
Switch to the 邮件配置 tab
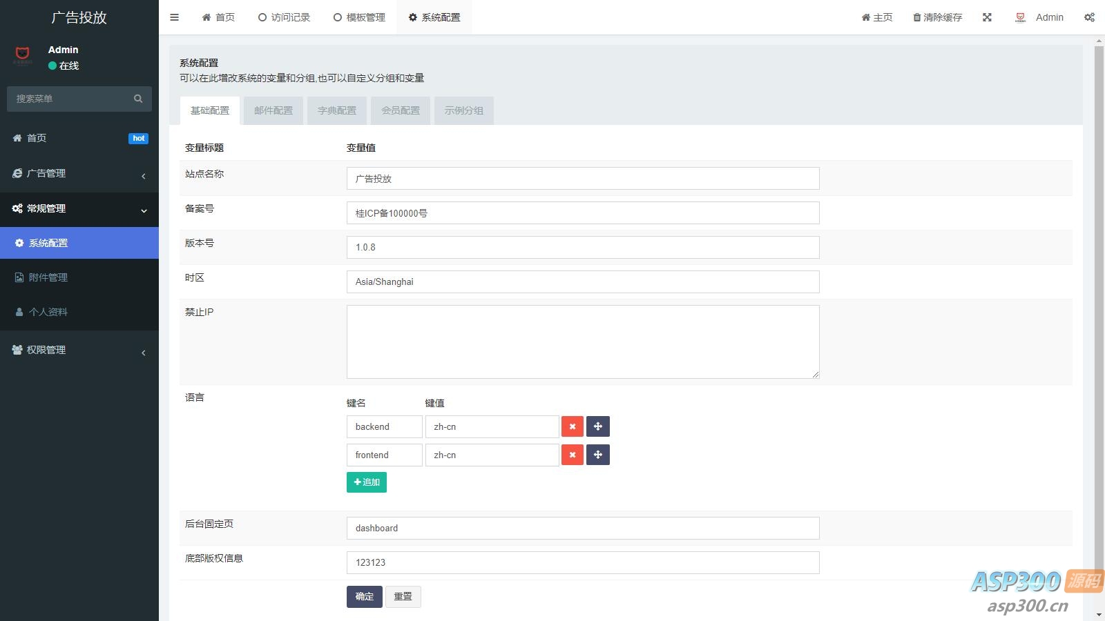(273, 110)
